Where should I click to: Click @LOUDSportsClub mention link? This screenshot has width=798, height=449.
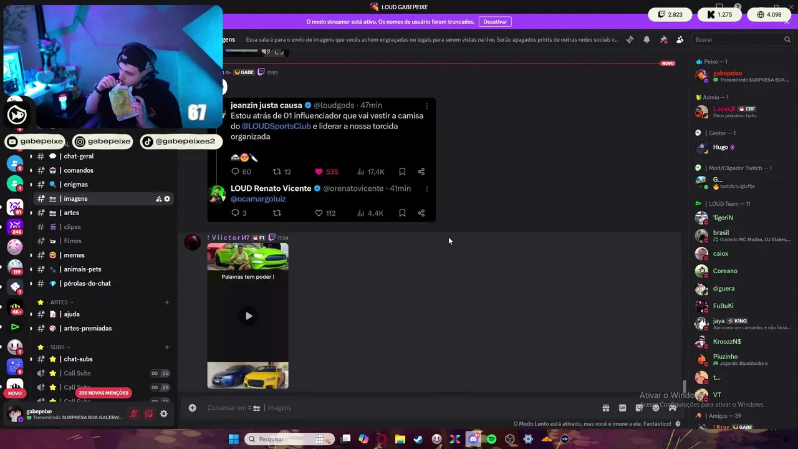click(276, 126)
